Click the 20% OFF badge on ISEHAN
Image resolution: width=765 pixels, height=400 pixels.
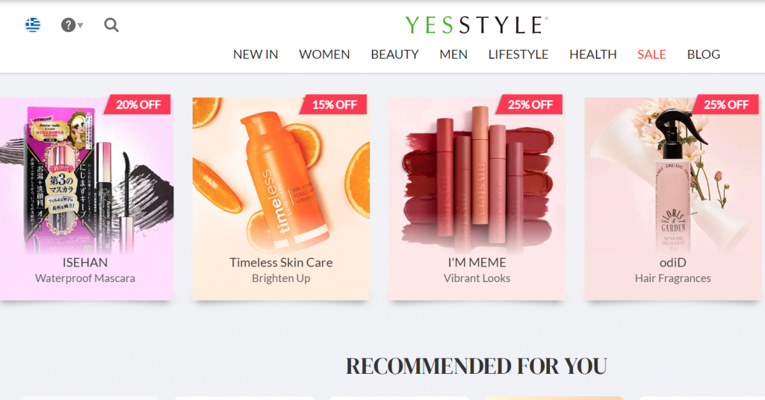coord(137,104)
